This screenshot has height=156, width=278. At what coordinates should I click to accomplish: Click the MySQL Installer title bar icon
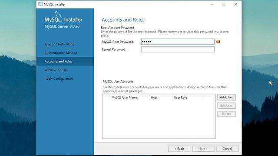click(40, 4)
